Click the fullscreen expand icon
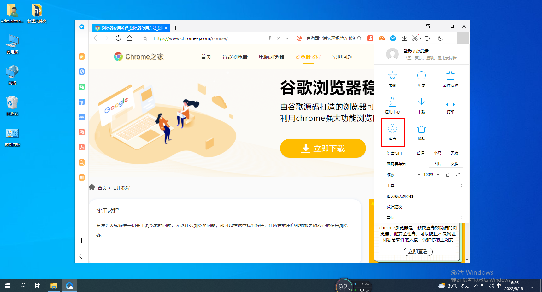This screenshot has width=542, height=292. 458,174
